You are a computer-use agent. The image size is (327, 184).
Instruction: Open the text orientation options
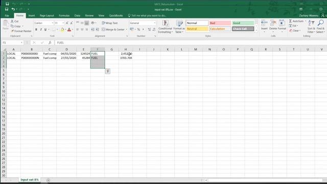click(x=93, y=23)
